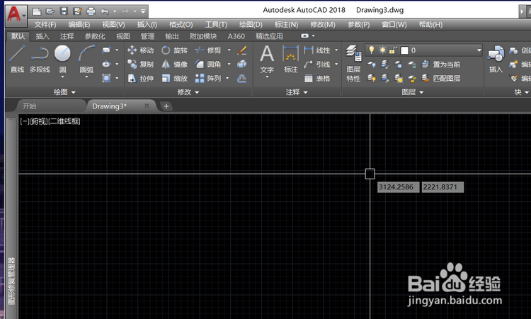Open the 修剪 (Trim) dropdown arrow
Viewport: 531px width, 319px height.
coord(229,50)
